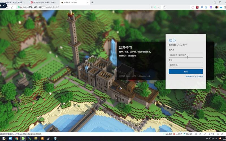This screenshot has height=141, width=226.
Task: Click the 下载 download button in the status bar
Action: (x=212, y=134)
